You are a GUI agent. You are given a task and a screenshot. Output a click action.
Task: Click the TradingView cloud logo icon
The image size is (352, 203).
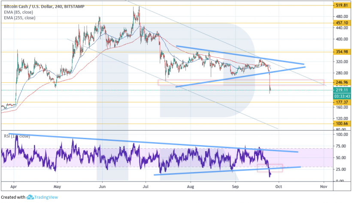(30, 197)
